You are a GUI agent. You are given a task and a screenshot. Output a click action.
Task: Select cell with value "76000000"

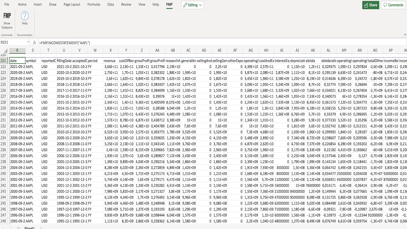(313, 185)
